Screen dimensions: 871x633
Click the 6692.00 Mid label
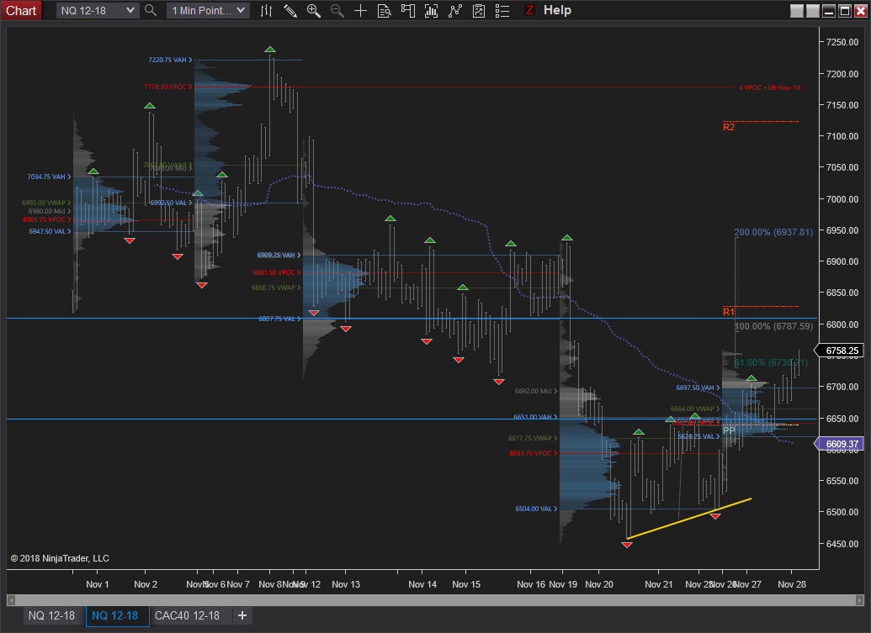(x=535, y=391)
